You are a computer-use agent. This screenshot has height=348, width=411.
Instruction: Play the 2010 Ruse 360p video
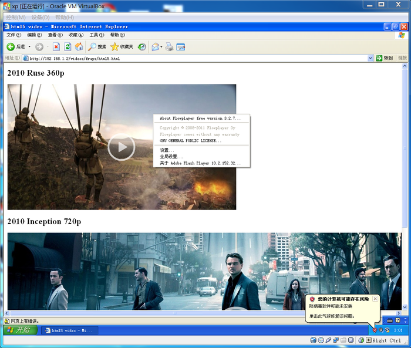pyautogui.click(x=122, y=147)
